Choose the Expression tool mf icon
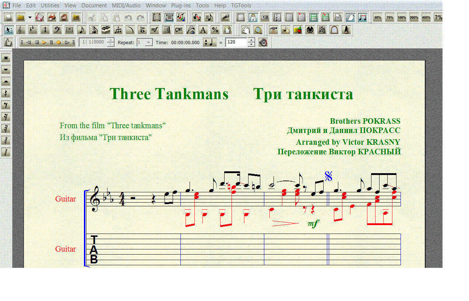 click(x=154, y=30)
